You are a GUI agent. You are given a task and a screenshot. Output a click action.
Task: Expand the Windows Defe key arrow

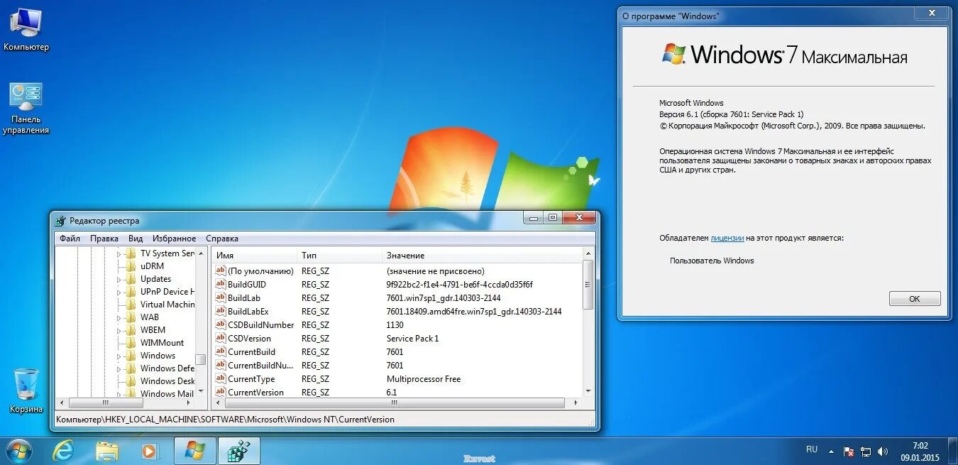119,368
